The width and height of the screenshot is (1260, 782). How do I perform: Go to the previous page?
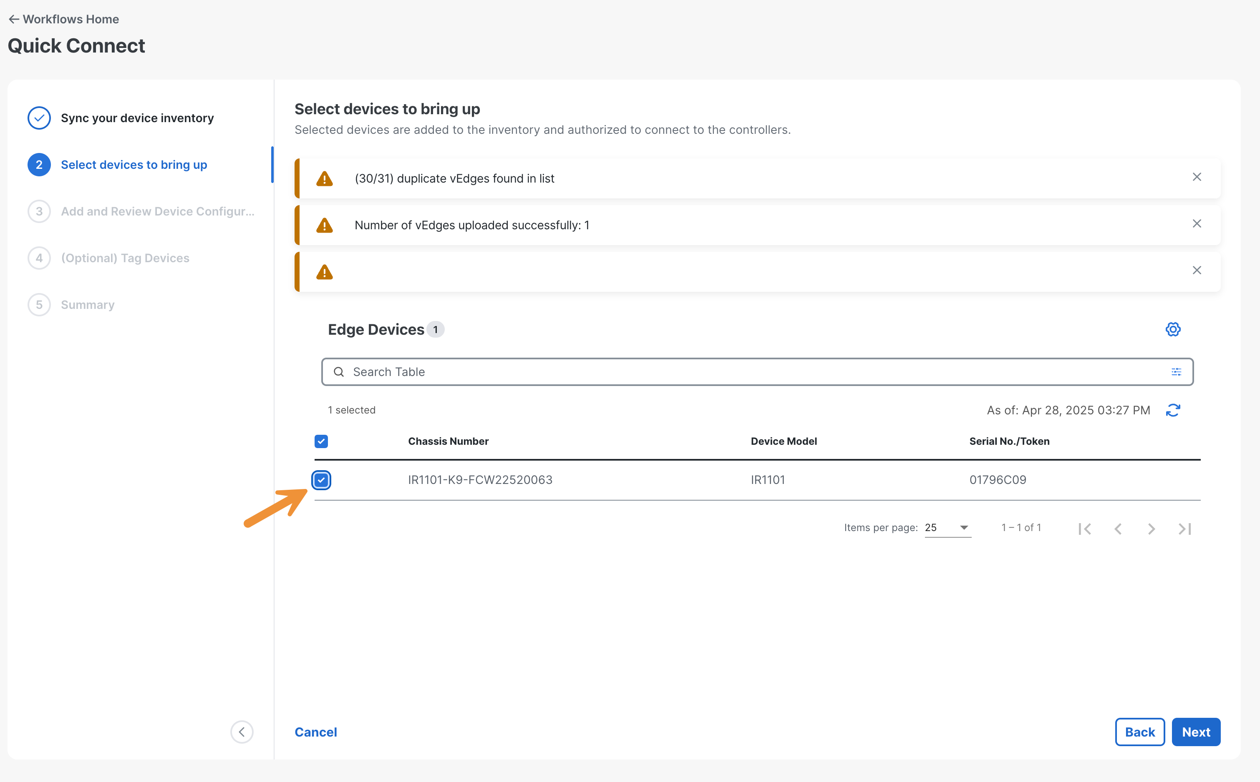[1118, 529]
